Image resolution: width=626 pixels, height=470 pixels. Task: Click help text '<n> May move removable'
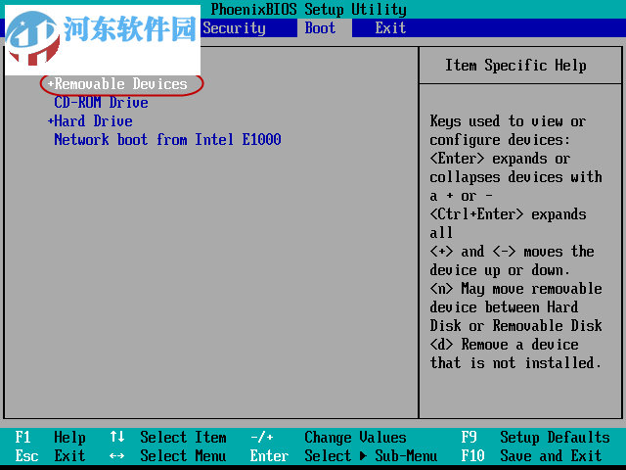(x=515, y=289)
